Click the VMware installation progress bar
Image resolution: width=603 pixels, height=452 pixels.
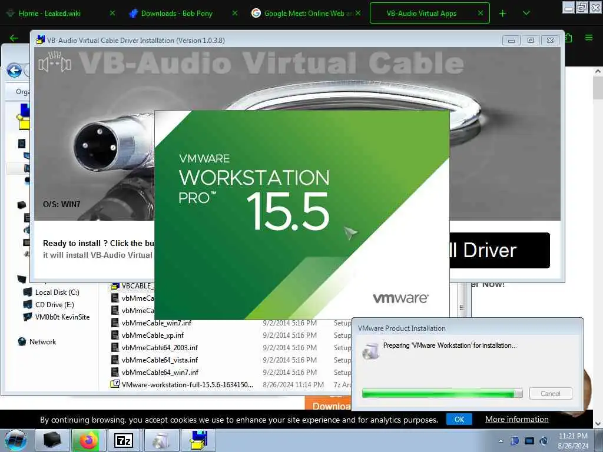click(x=442, y=394)
